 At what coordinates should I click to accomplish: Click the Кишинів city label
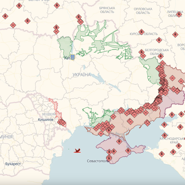46,120
